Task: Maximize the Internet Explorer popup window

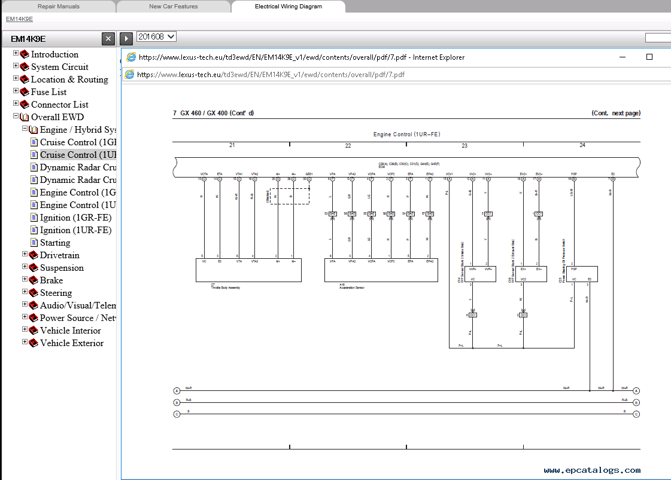Action: pyautogui.click(x=649, y=57)
